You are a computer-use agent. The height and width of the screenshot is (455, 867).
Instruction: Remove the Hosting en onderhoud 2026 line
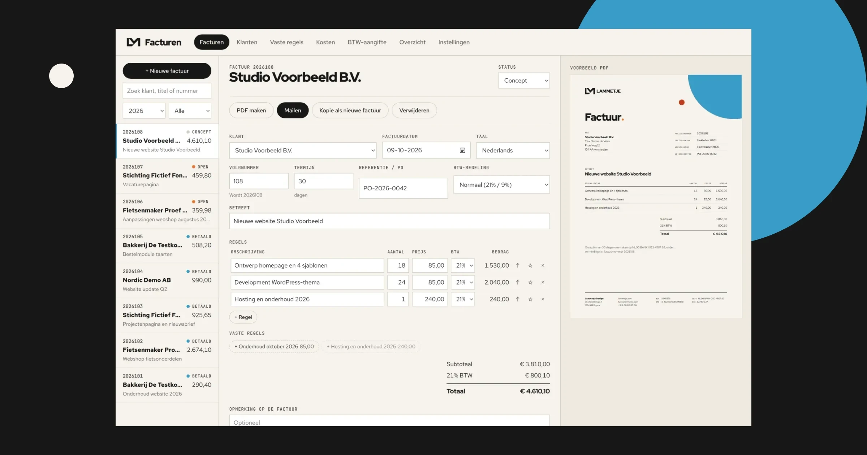(x=543, y=299)
